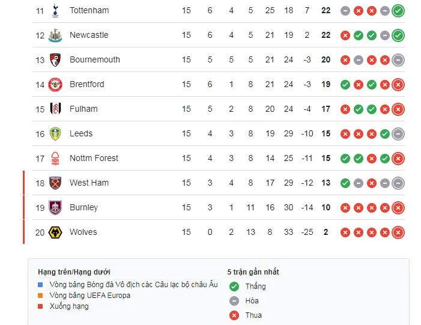Open the Tottenham team name link
Image resolution: width=421 pixels, height=325 pixels.
(x=89, y=10)
